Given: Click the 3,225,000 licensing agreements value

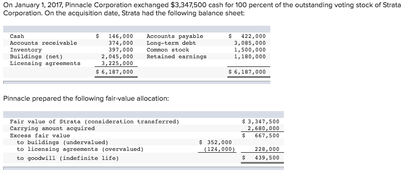Looking at the screenshot, I should click(x=117, y=63).
